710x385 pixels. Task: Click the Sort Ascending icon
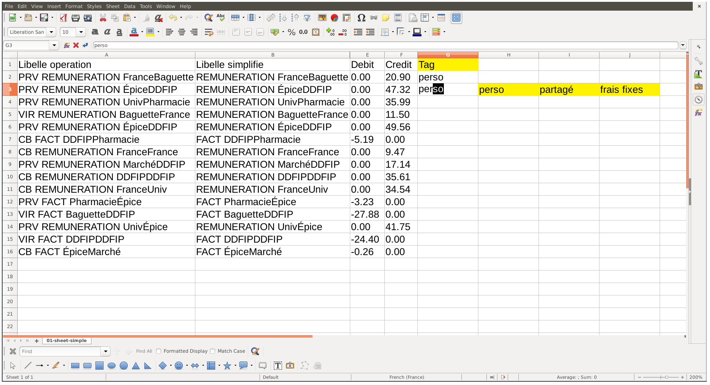pos(283,18)
